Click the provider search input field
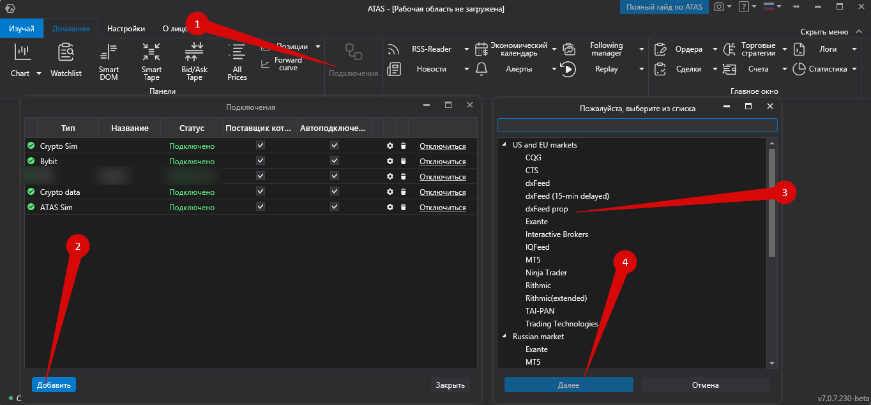Image resolution: width=871 pixels, height=405 pixels. 637,125
